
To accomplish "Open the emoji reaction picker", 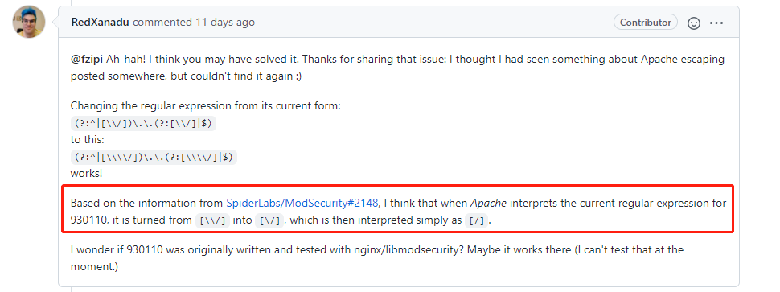I will pyautogui.click(x=693, y=23).
